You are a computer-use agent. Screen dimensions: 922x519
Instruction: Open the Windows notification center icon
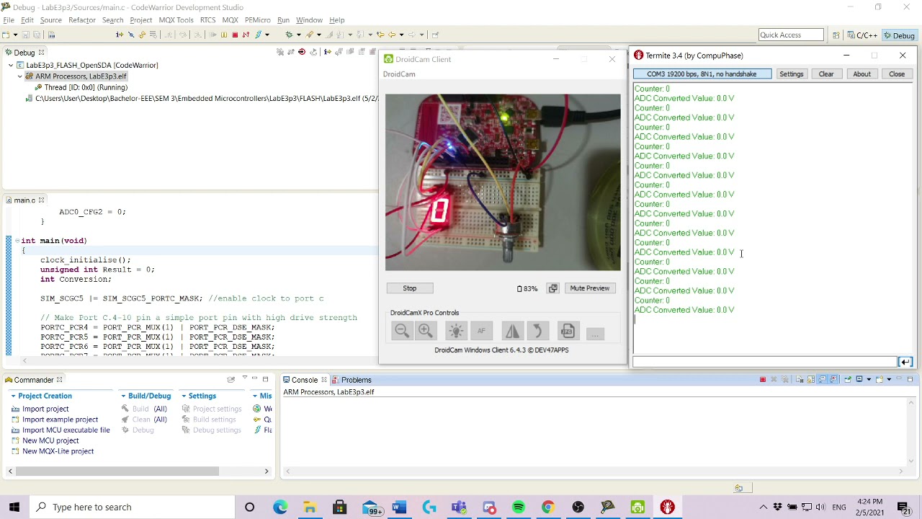coord(904,507)
